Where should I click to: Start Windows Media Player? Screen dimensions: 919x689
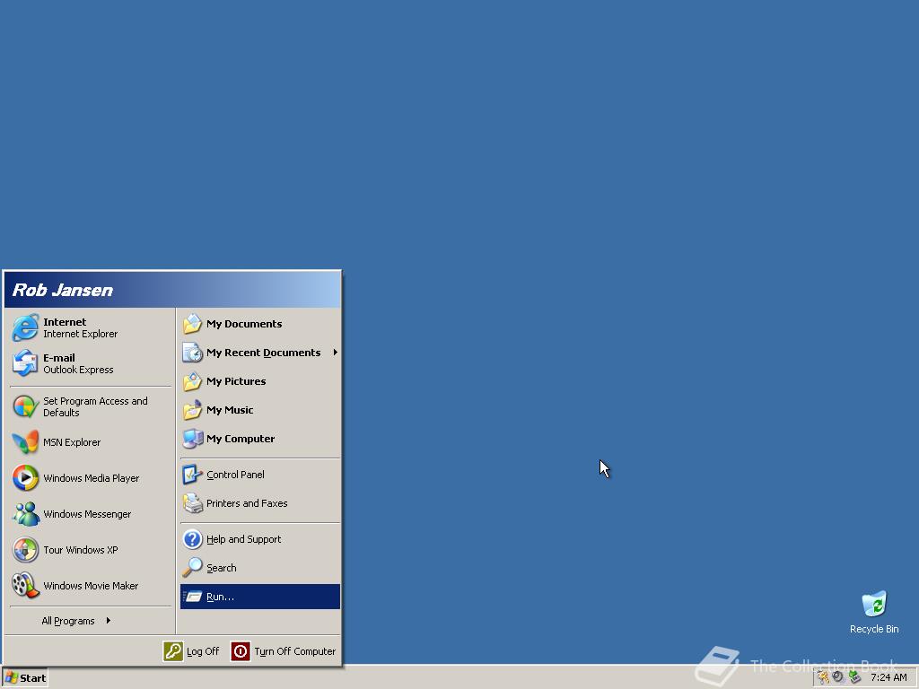click(91, 478)
